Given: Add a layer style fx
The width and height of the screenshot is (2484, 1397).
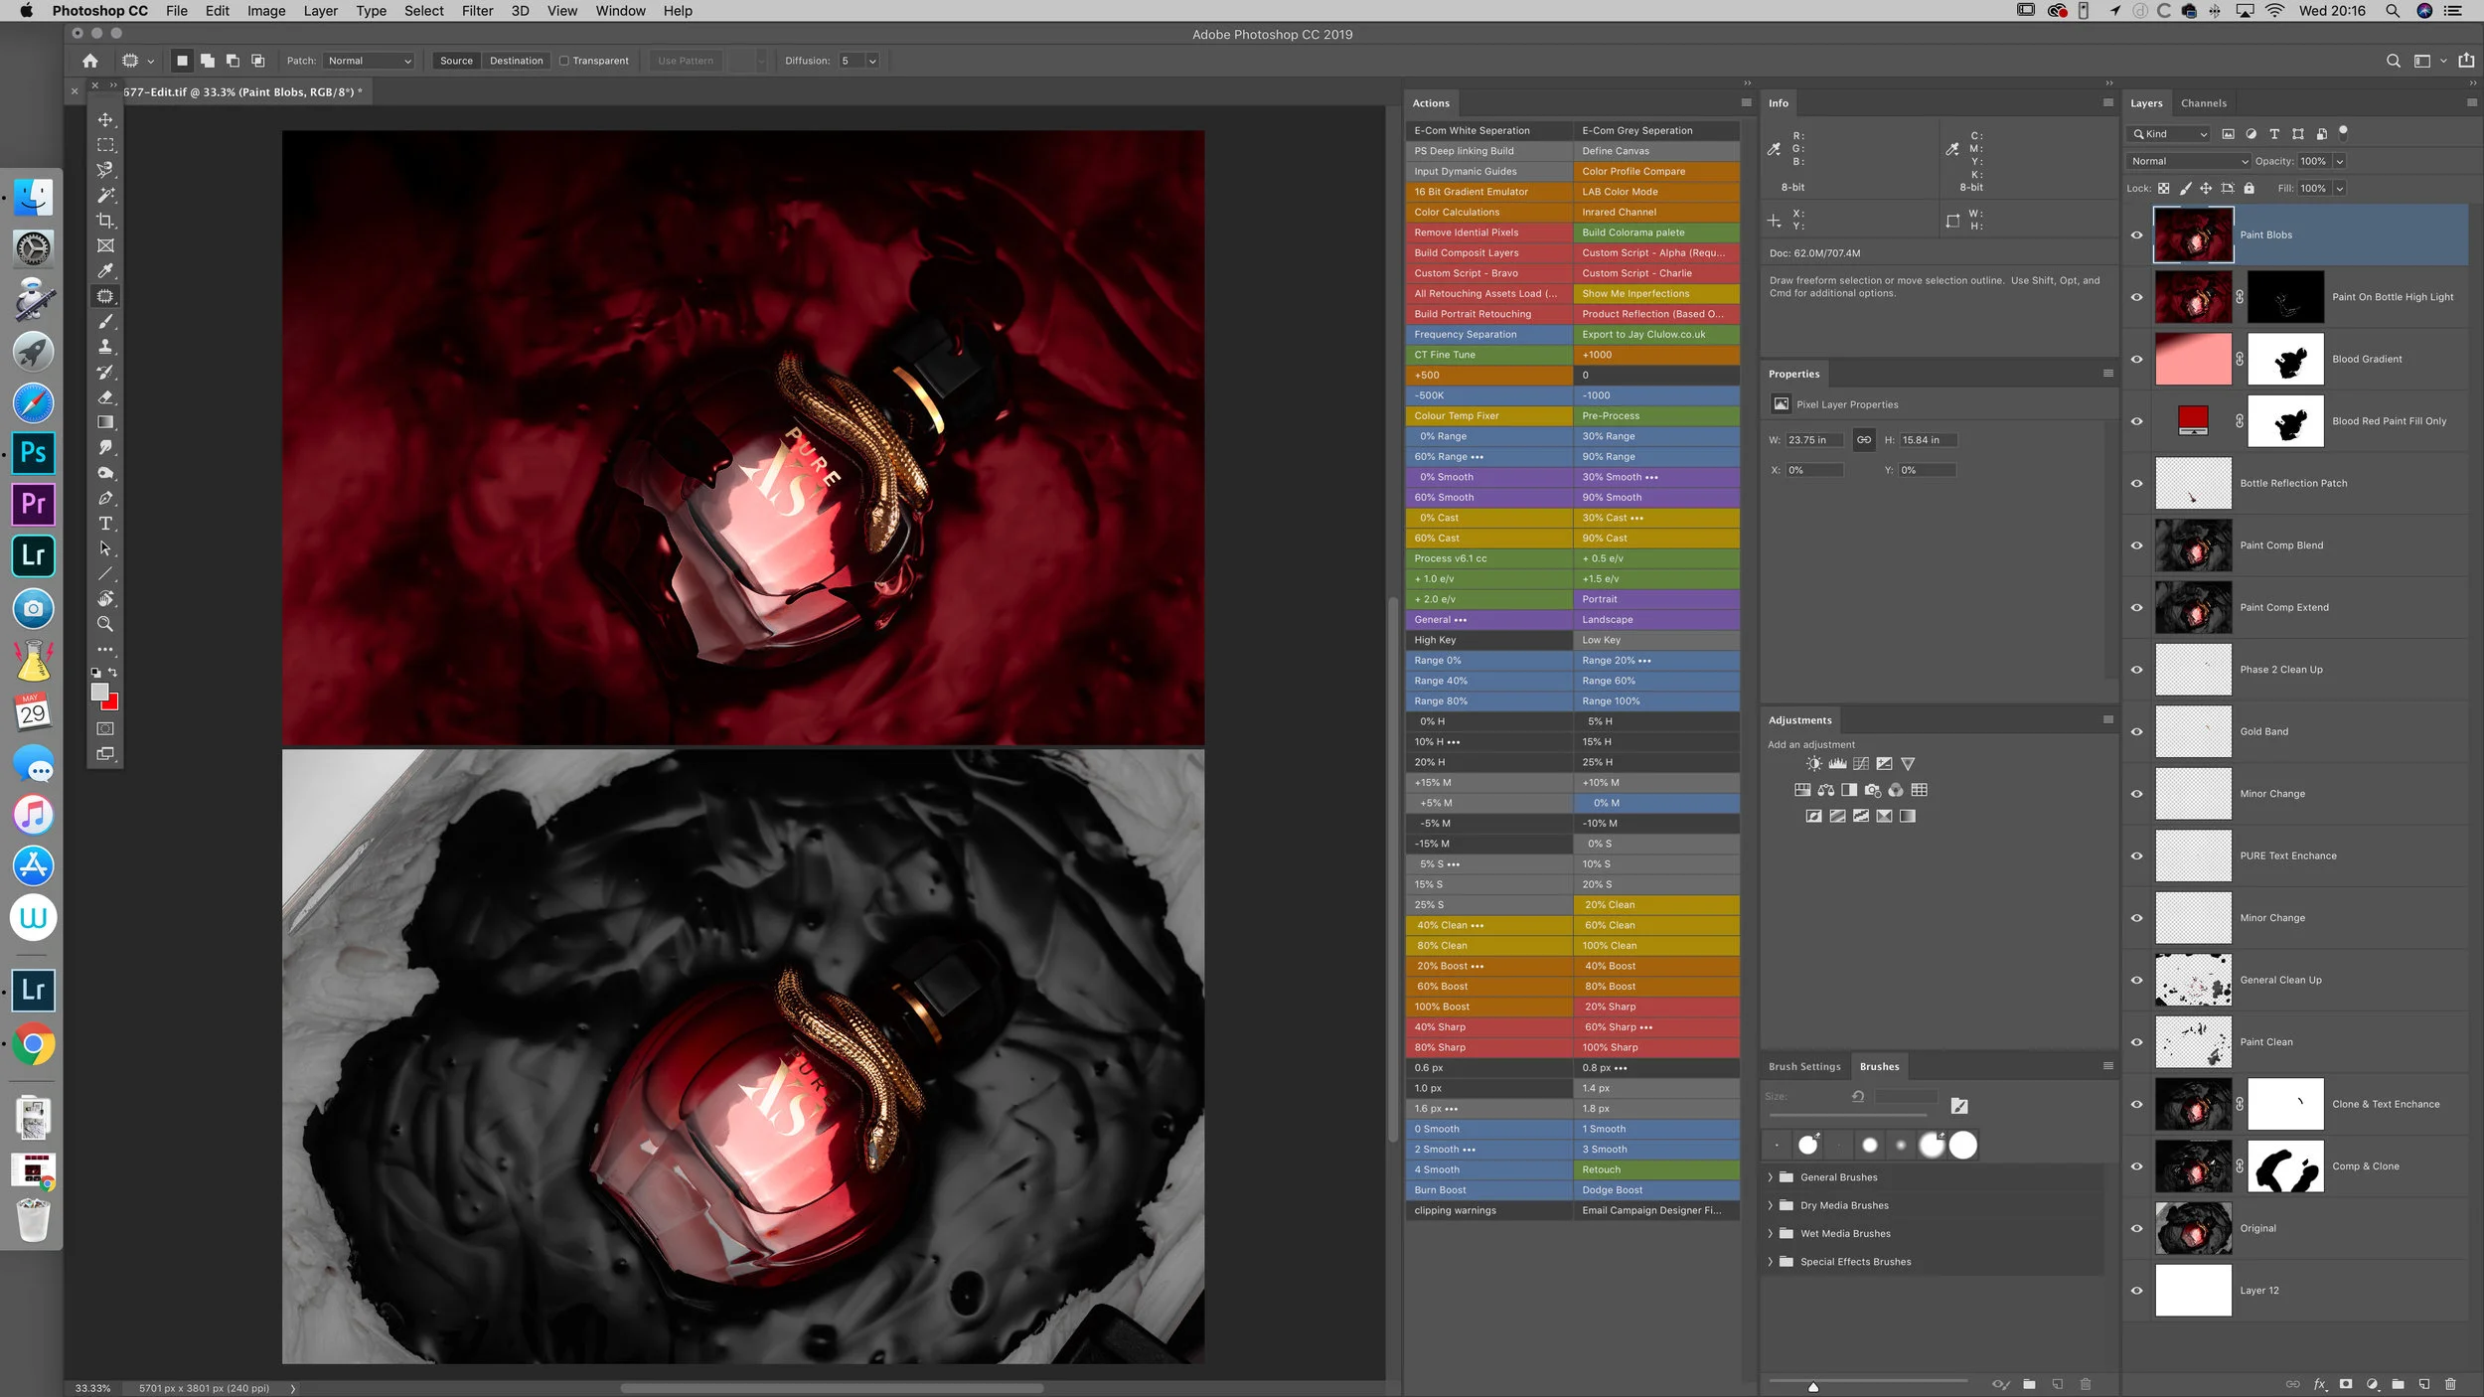Looking at the screenshot, I should tap(2320, 1384).
